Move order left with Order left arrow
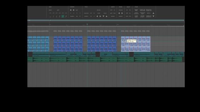The image size is (200, 112). click(x=119, y=13)
